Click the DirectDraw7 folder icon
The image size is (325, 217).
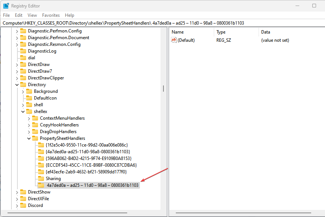click(x=23, y=71)
